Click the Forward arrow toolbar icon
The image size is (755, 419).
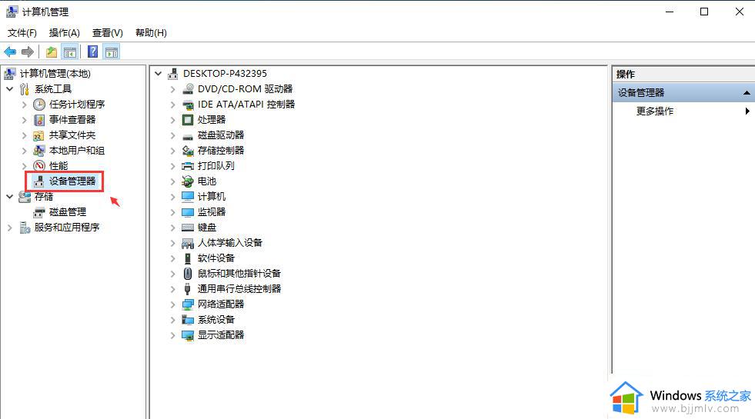pos(28,52)
